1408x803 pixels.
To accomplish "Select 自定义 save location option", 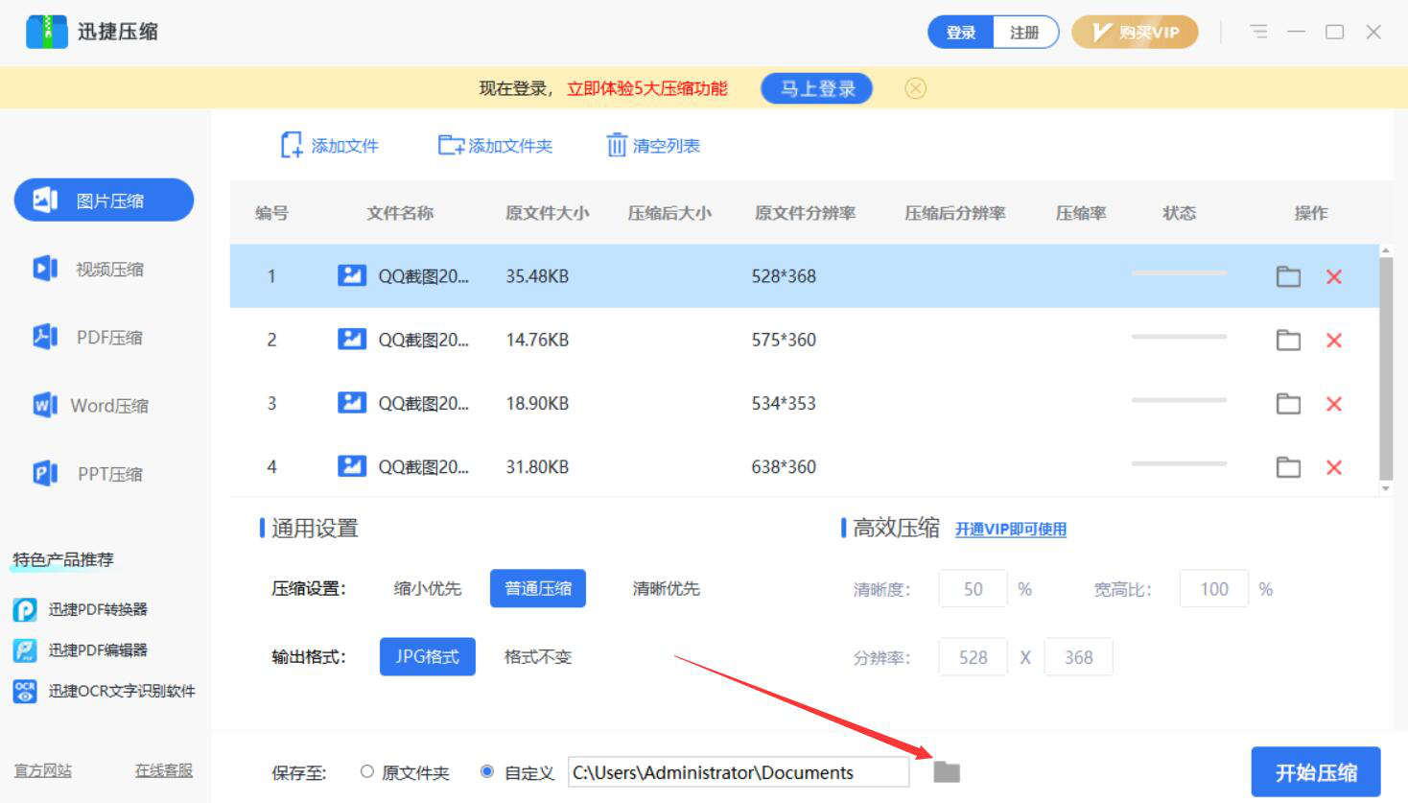I will (x=488, y=771).
